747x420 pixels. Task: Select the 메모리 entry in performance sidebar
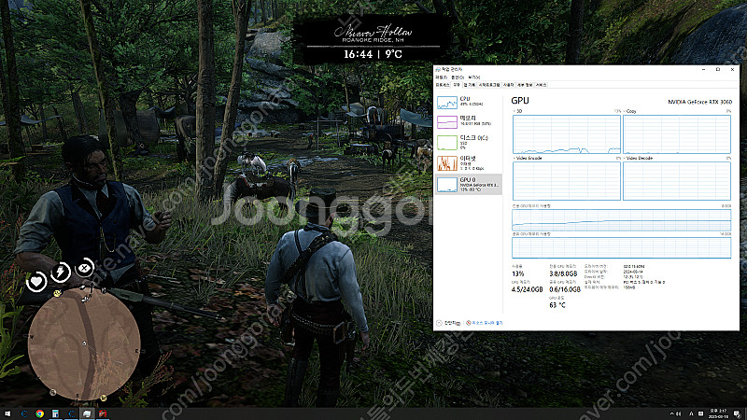[x=469, y=121]
